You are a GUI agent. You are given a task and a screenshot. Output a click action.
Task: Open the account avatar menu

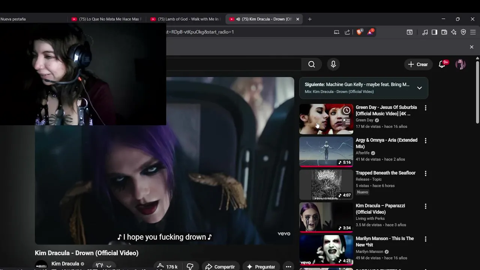tap(460, 64)
